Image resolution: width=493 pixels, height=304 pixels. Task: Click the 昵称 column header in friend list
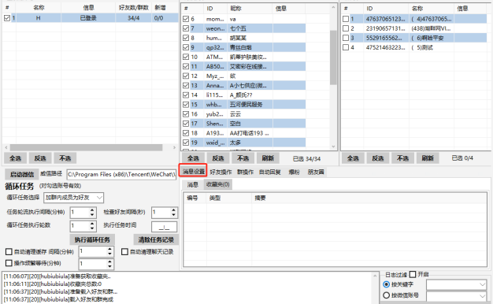click(250, 9)
